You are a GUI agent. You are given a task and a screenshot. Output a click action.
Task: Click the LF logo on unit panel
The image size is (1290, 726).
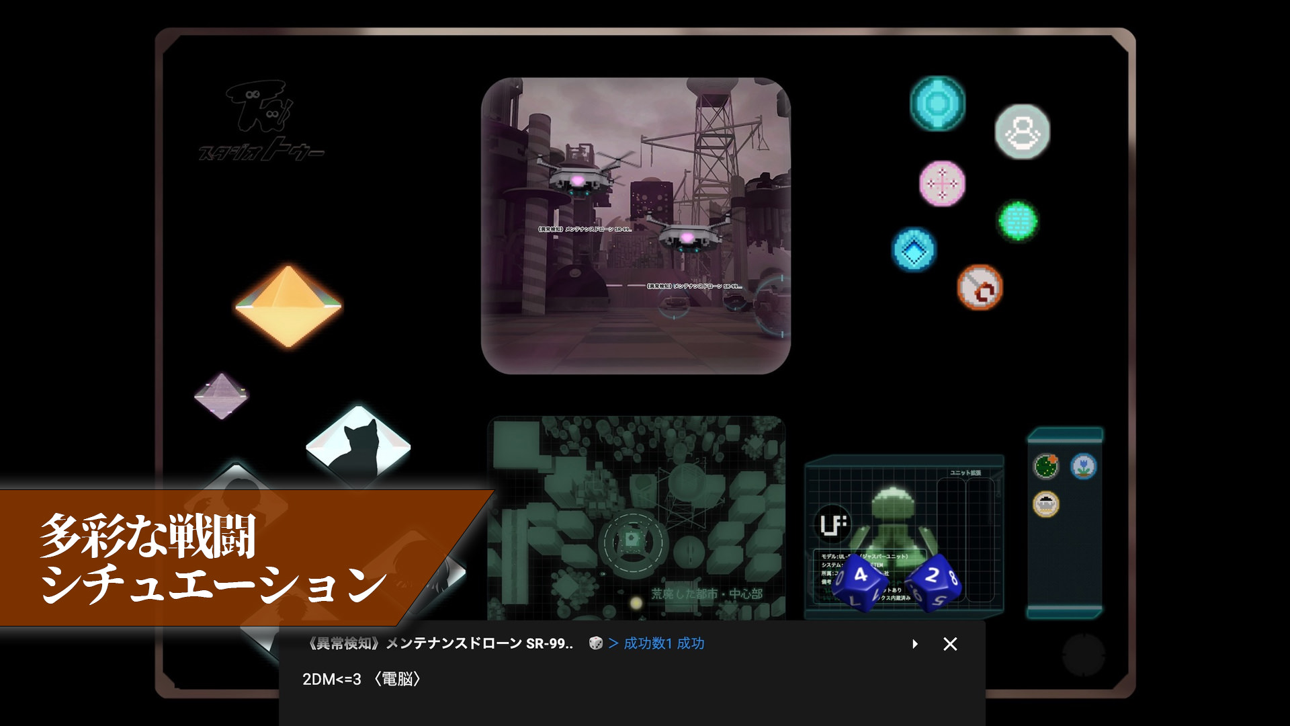(832, 524)
